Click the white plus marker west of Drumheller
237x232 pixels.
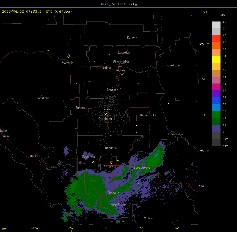(x=168, y=103)
